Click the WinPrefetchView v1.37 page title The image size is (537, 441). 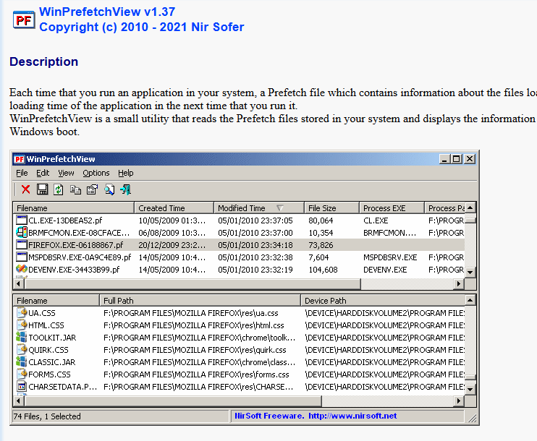pyautogui.click(x=107, y=12)
